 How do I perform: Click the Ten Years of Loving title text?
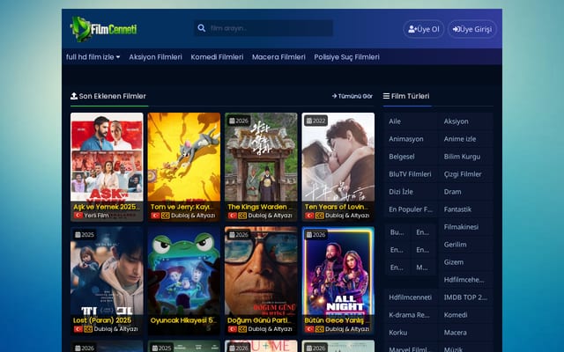(x=337, y=207)
